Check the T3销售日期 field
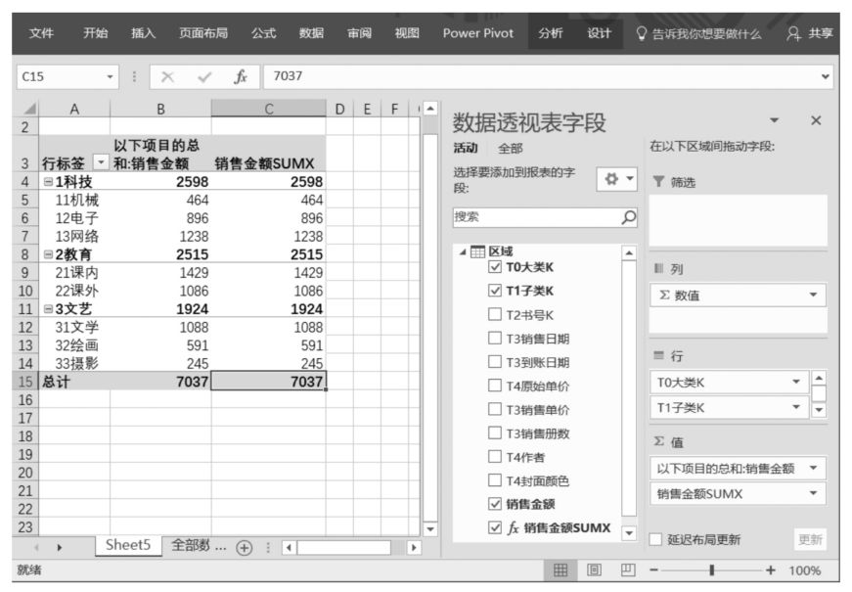The image size is (852, 592). pos(494,339)
